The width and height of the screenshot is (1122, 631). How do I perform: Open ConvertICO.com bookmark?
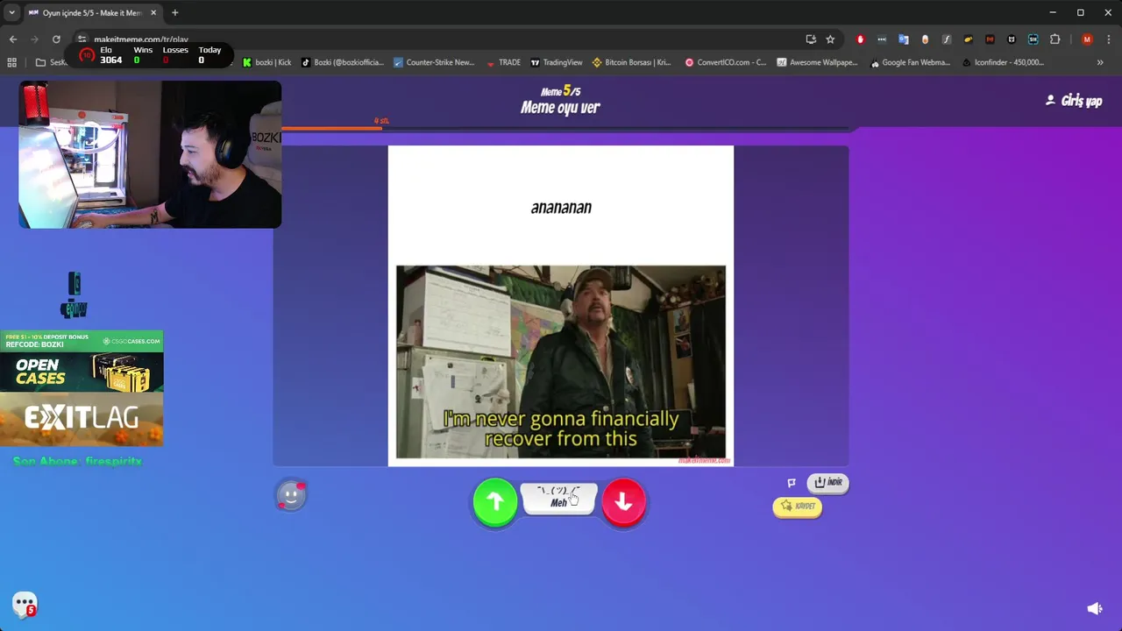725,62
